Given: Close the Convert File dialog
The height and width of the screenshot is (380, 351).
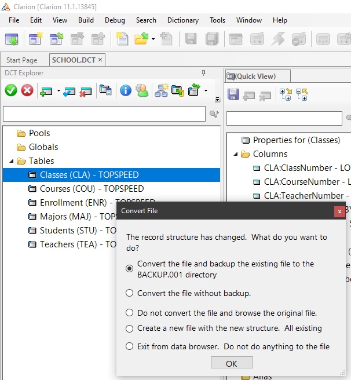Looking at the screenshot, I should click(339, 211).
